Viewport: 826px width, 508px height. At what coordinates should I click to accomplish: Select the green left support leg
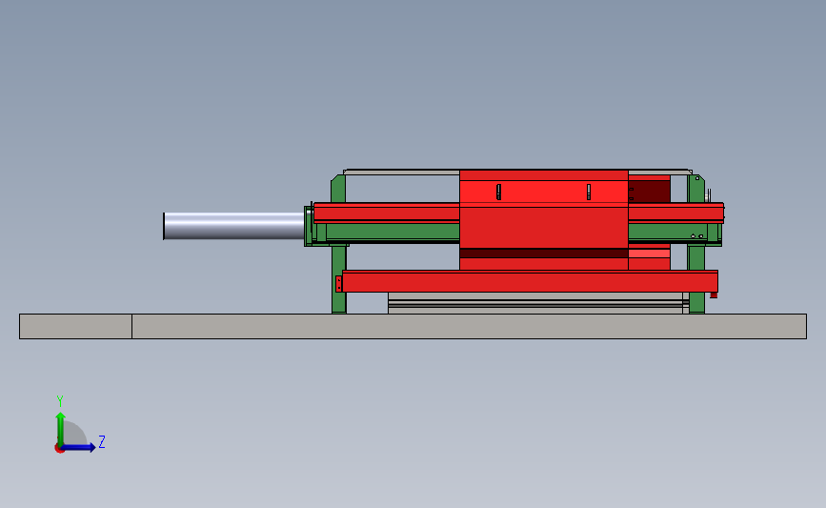(339, 278)
